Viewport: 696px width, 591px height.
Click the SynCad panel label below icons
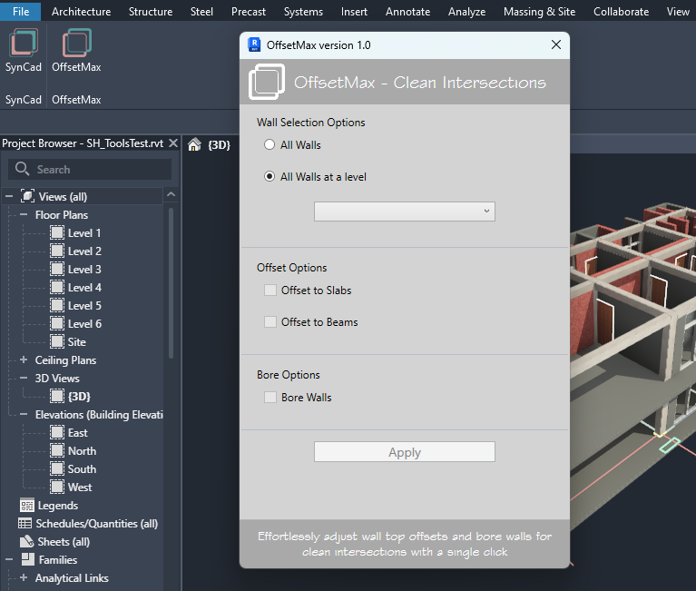click(23, 100)
